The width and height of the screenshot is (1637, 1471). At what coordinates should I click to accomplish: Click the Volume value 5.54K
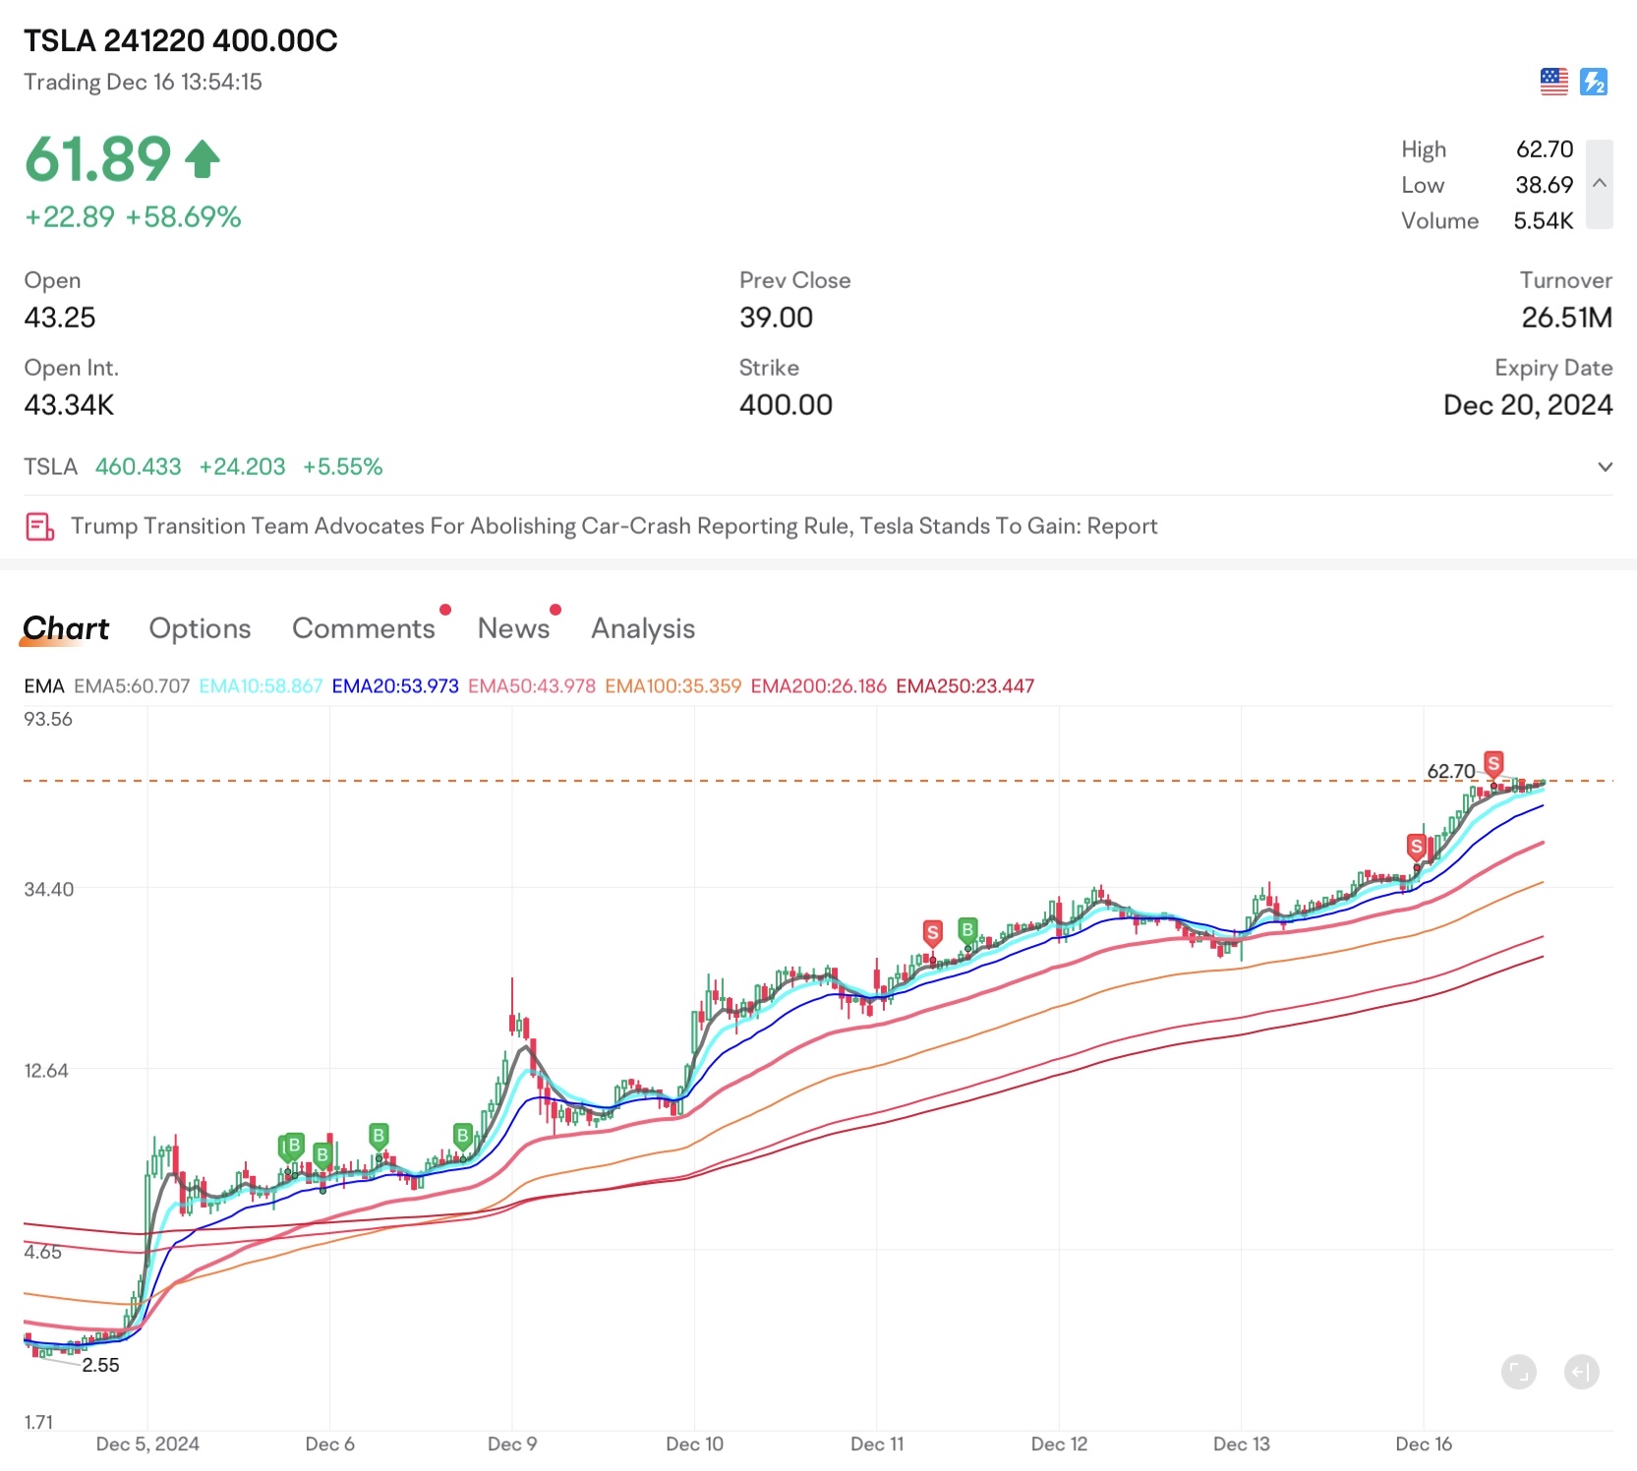click(x=1544, y=221)
